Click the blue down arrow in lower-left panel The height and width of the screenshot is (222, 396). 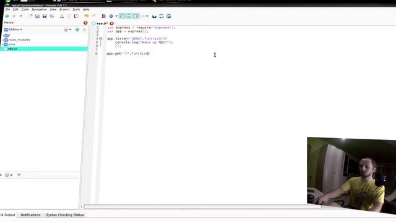[x=19, y=175]
